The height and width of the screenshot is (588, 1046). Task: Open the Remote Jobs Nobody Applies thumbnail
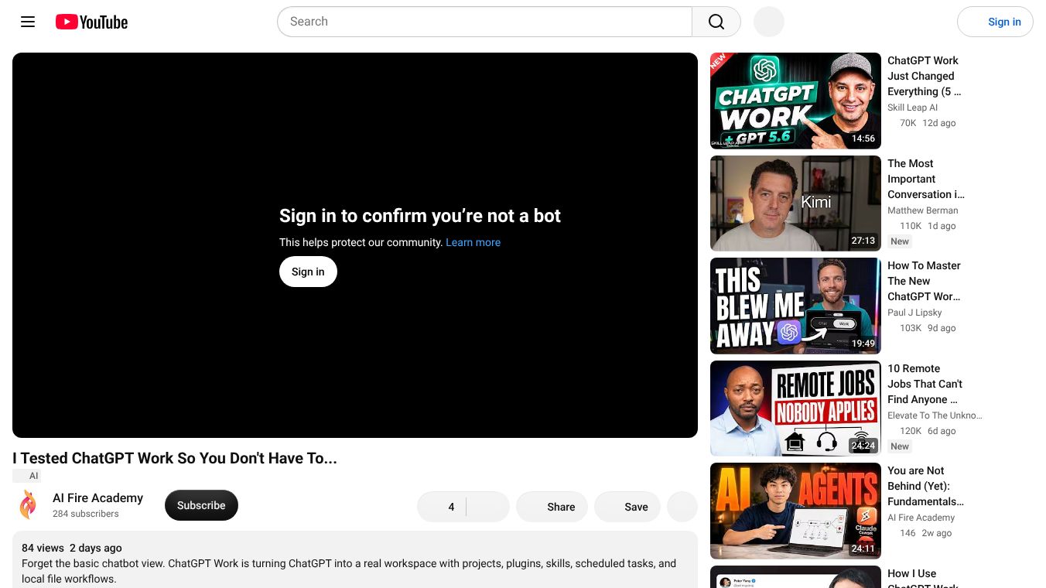(795, 409)
